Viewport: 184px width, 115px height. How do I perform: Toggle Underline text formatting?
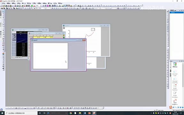(57, 8)
